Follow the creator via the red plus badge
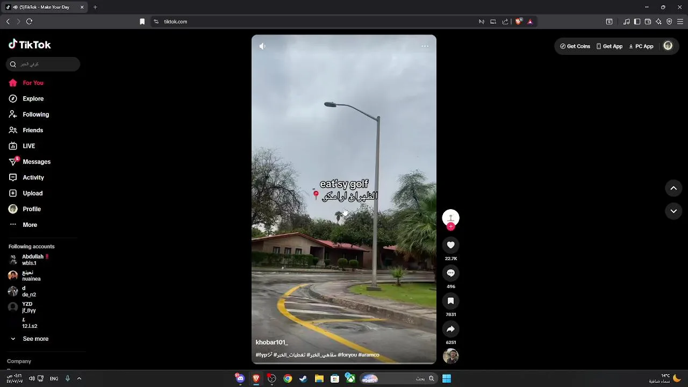 click(x=450, y=227)
